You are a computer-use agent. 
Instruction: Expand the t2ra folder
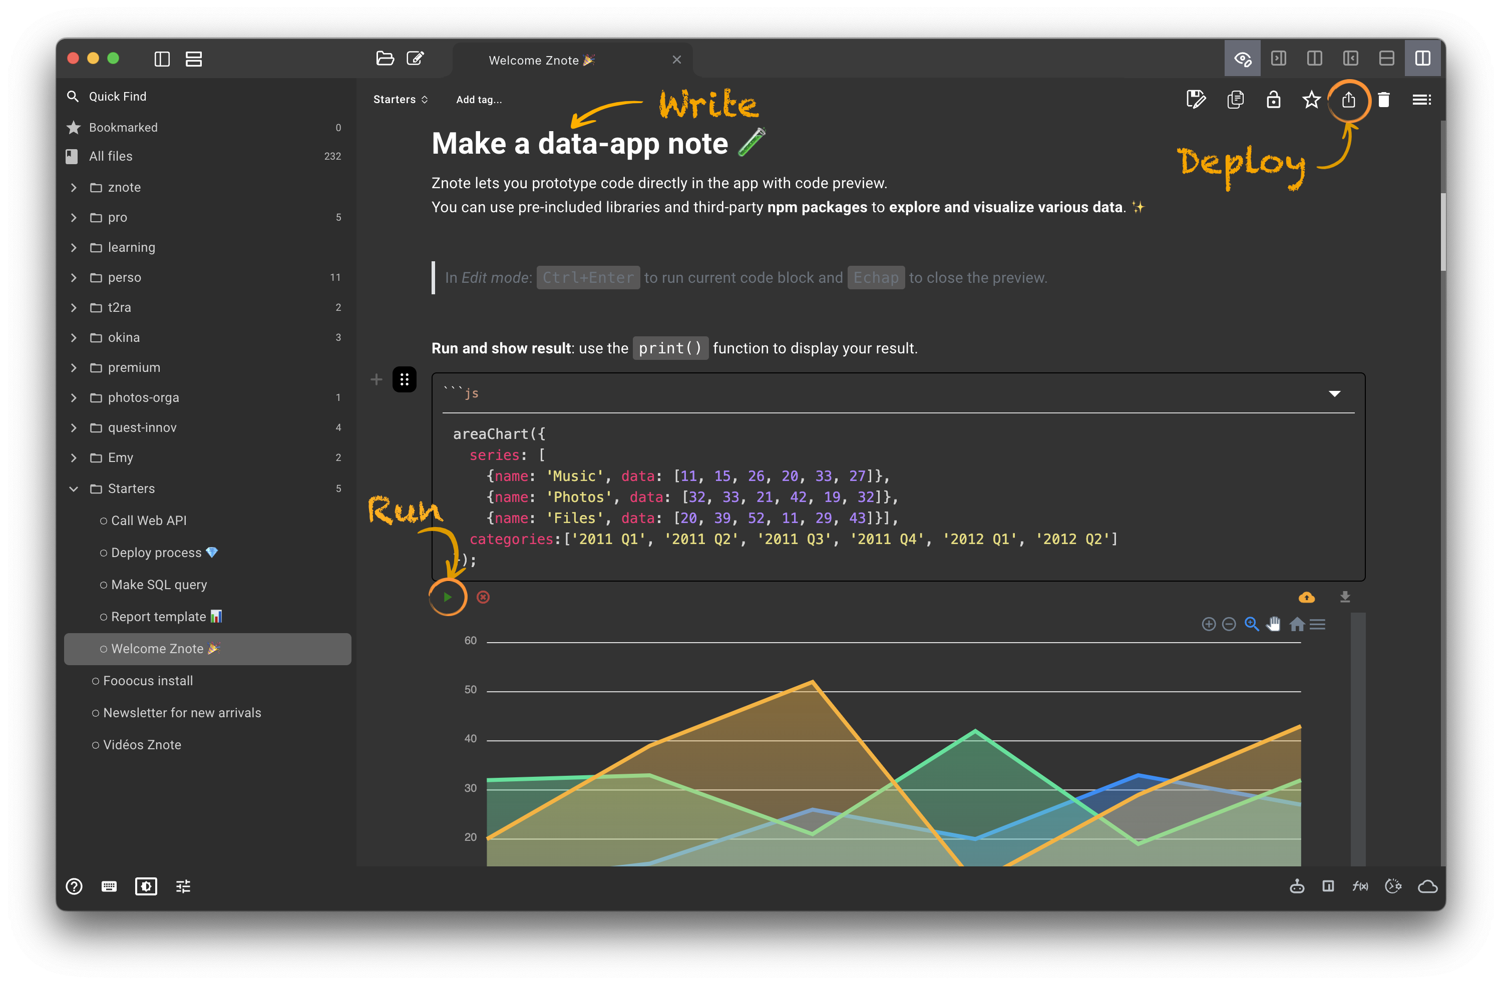[x=74, y=307]
